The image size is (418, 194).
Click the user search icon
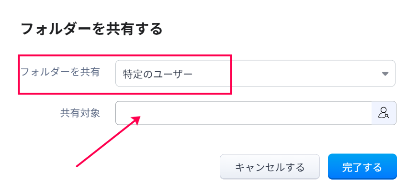[x=384, y=113]
